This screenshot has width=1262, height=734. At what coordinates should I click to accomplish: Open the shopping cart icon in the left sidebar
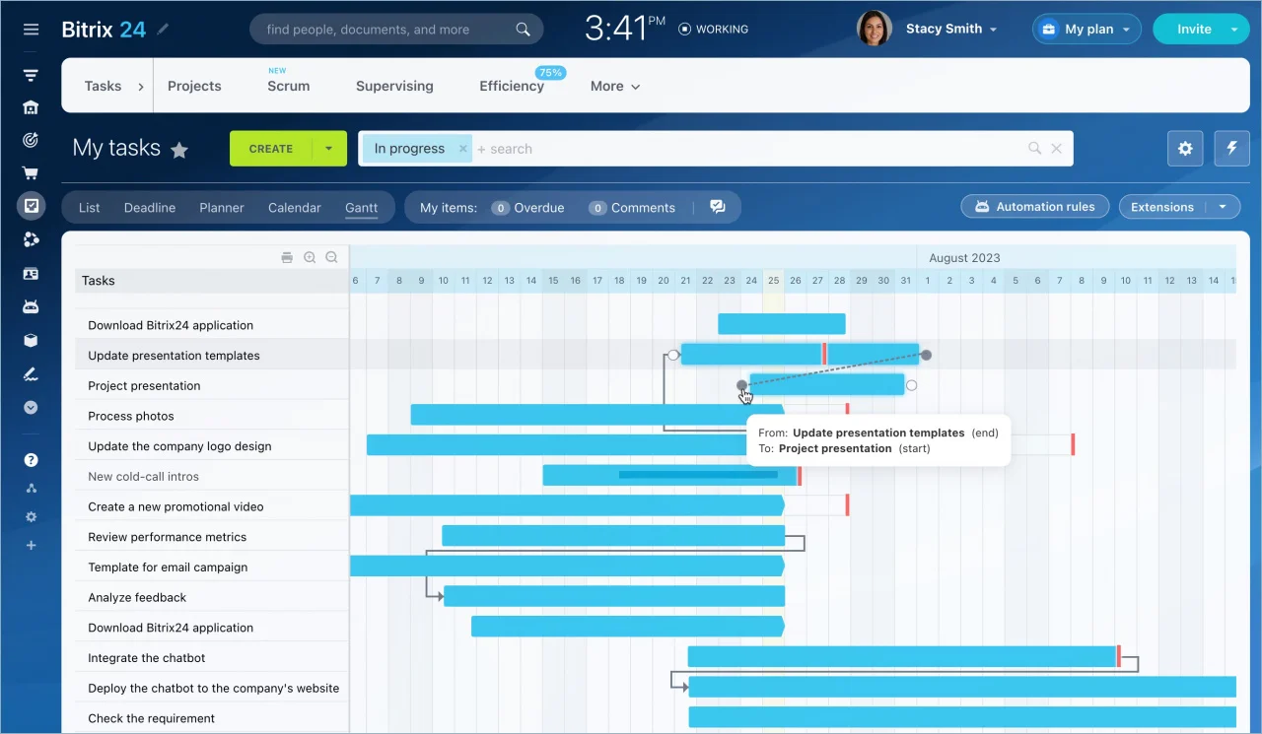click(x=31, y=173)
